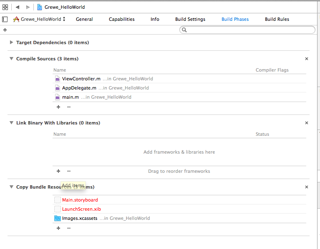Remove selected file from Compile Sources
320x249 pixels.
coord(69,107)
